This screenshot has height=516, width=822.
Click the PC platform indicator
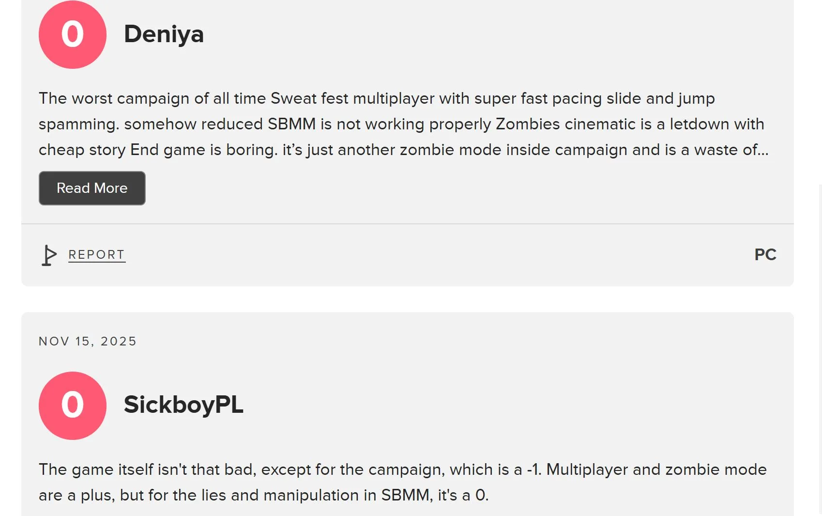[x=766, y=254]
